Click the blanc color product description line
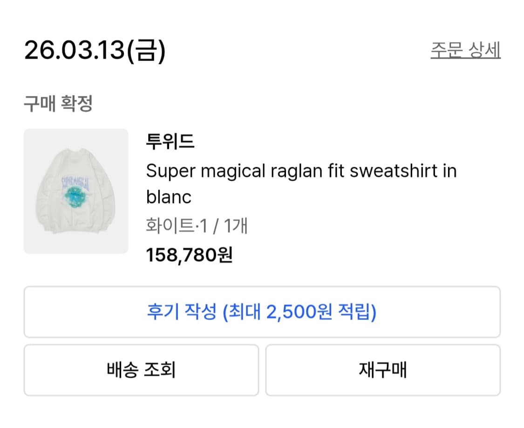Image resolution: width=524 pixels, height=428 pixels. 169,197
